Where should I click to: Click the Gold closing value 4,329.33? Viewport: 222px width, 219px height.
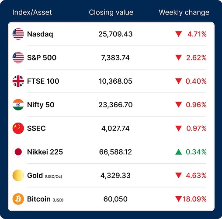pos(115,176)
